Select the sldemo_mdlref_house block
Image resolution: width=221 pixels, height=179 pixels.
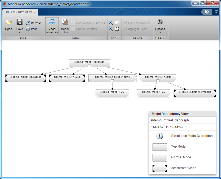tap(67, 78)
